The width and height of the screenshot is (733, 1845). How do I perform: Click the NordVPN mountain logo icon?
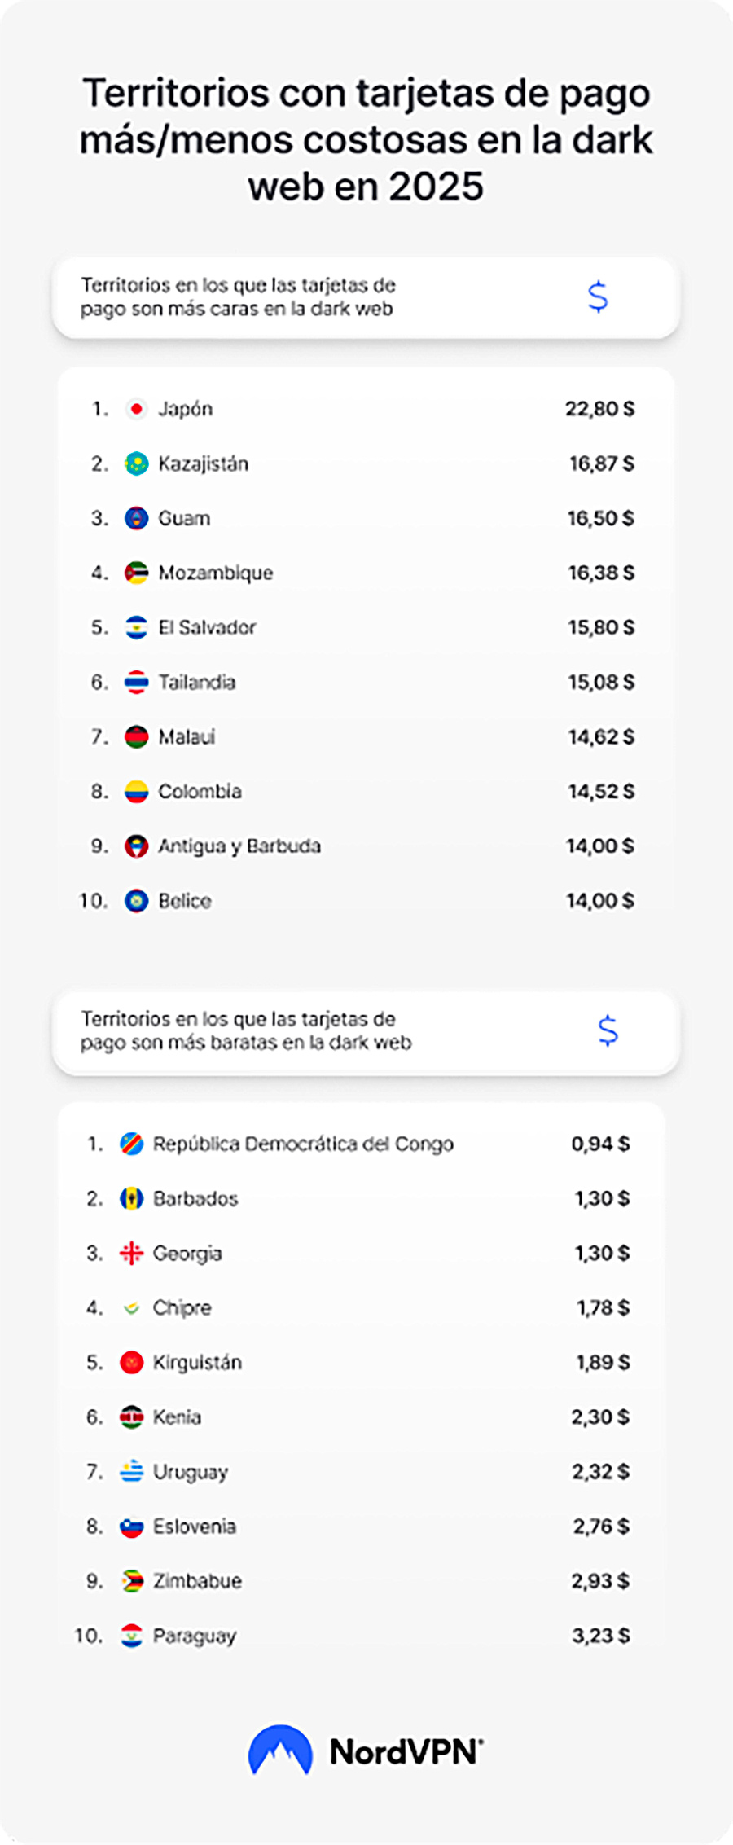point(280,1750)
